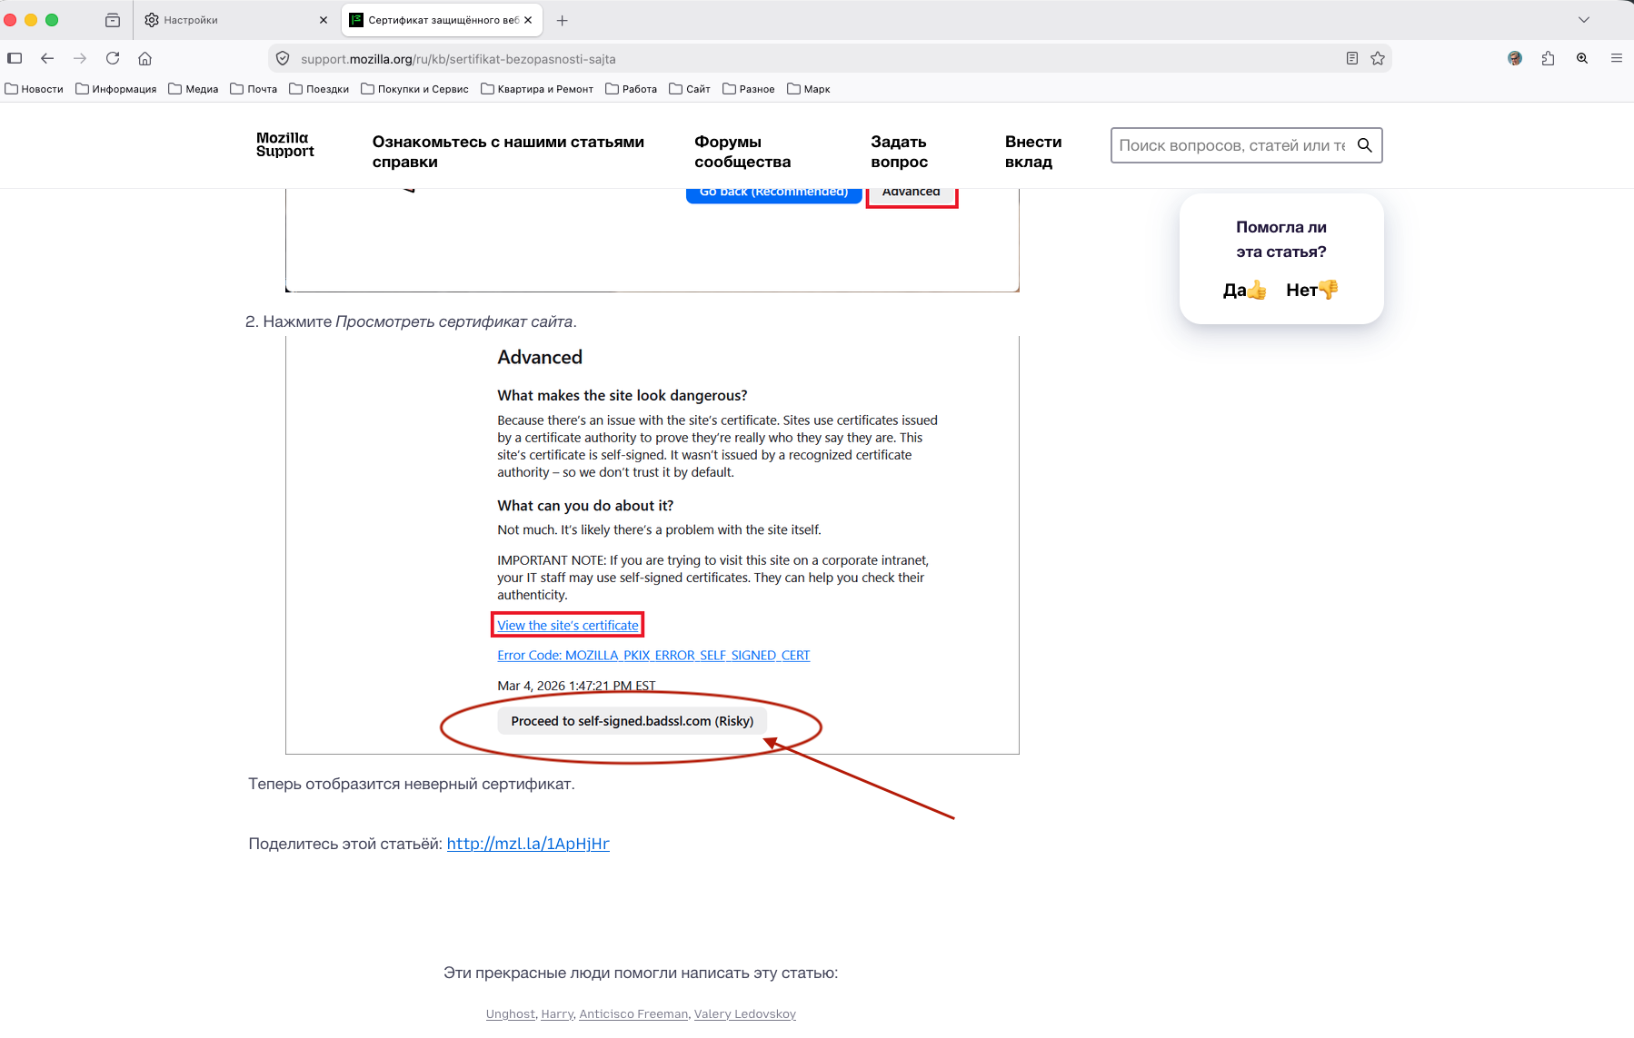This screenshot has width=1634, height=1038.
Task: Open contributor Harry profile
Action: click(557, 1014)
